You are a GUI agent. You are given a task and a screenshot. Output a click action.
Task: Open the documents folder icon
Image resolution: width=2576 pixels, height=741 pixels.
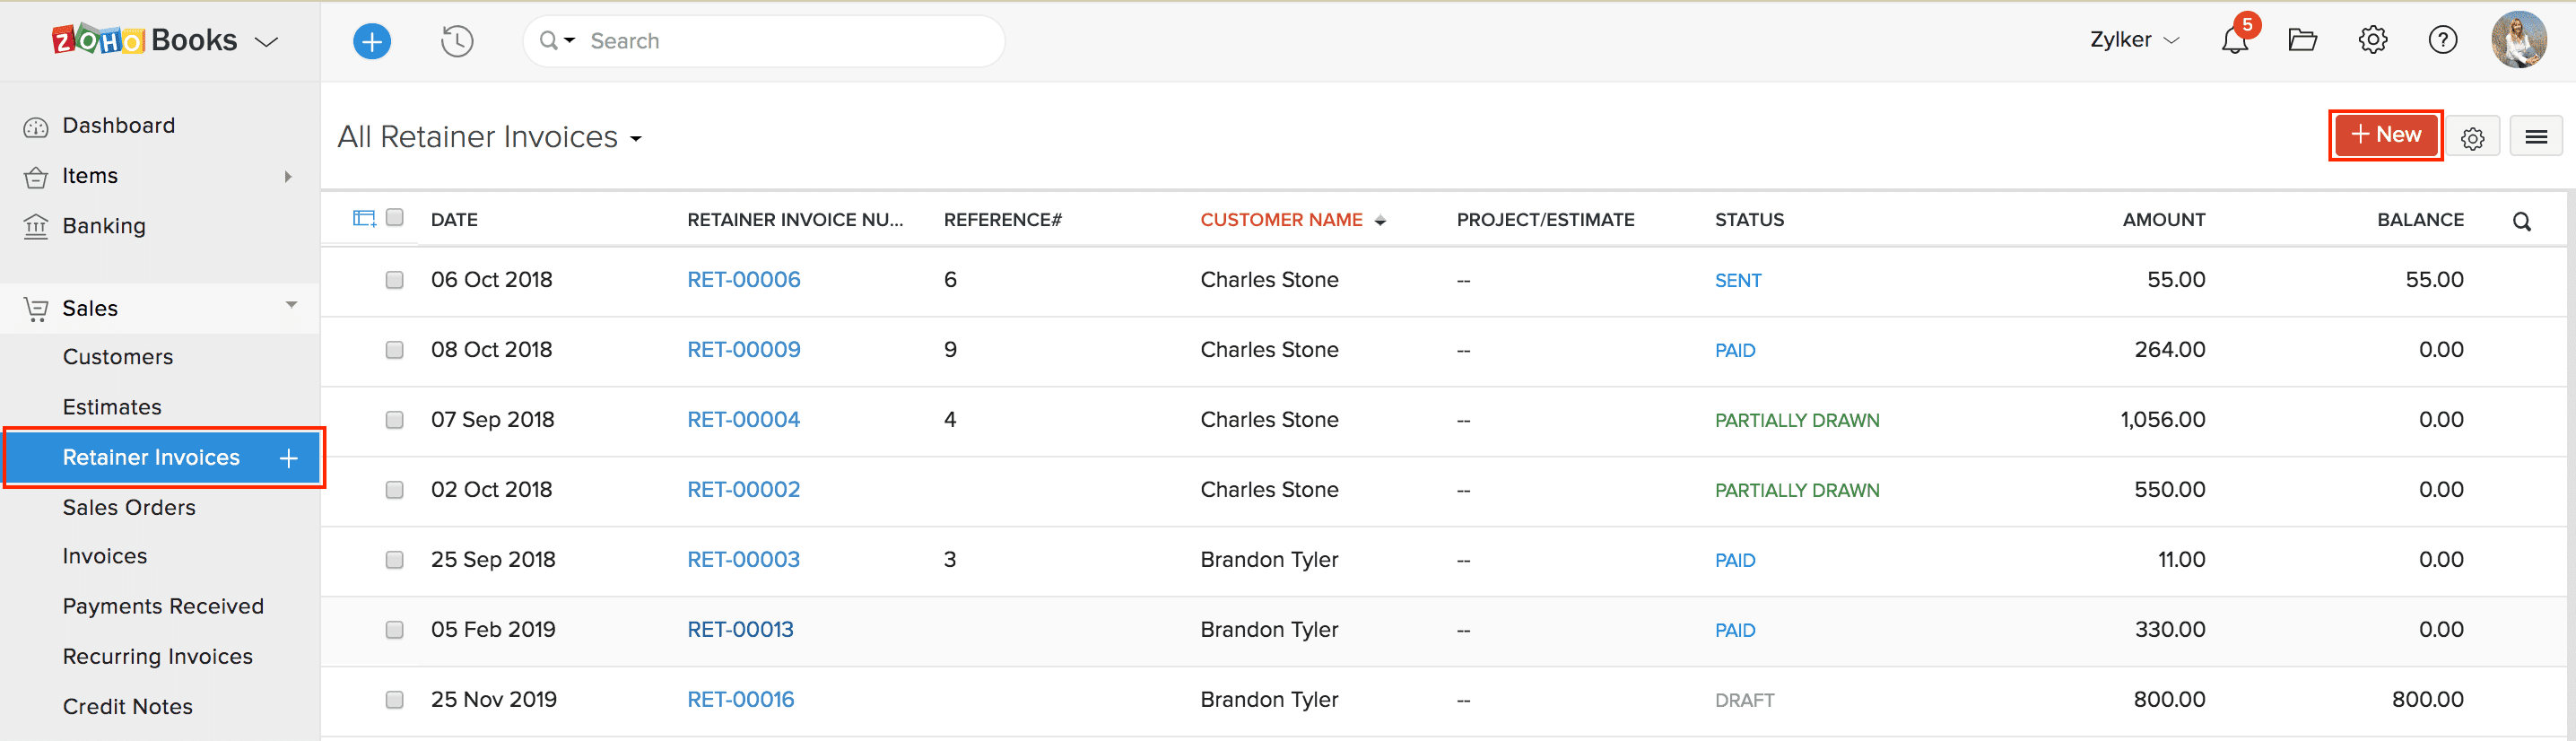(2302, 41)
